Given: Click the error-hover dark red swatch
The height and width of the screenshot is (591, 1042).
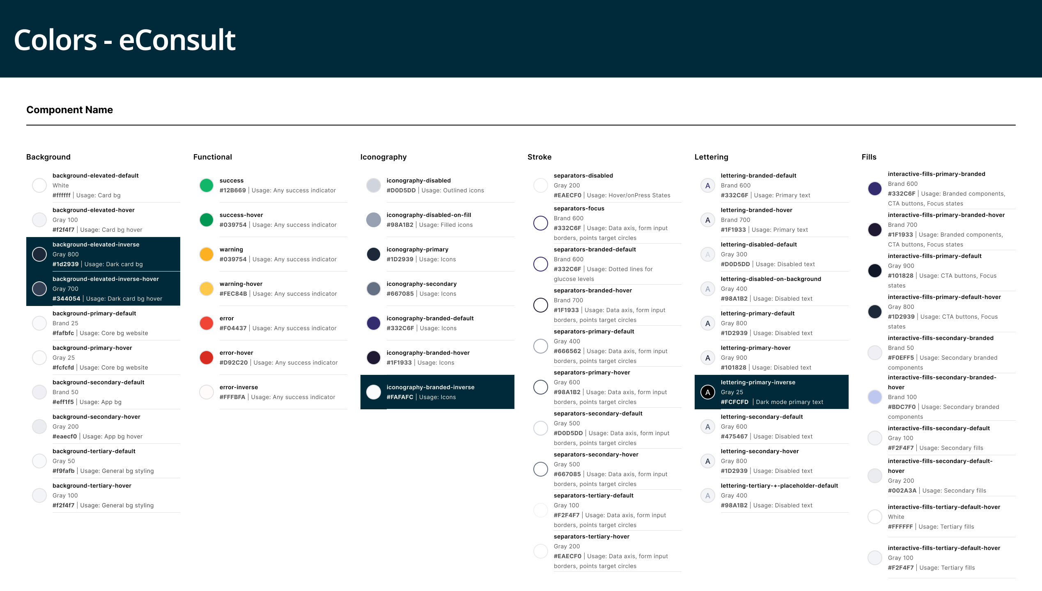Looking at the screenshot, I should [x=207, y=358].
